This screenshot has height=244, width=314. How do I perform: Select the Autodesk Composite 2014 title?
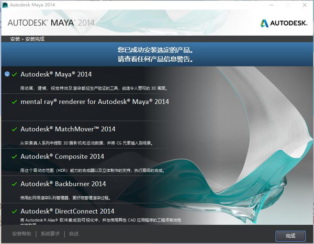click(x=62, y=157)
